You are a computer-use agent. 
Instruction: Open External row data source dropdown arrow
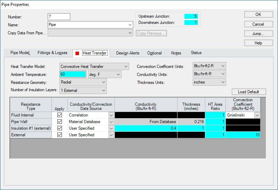[x=111, y=135]
